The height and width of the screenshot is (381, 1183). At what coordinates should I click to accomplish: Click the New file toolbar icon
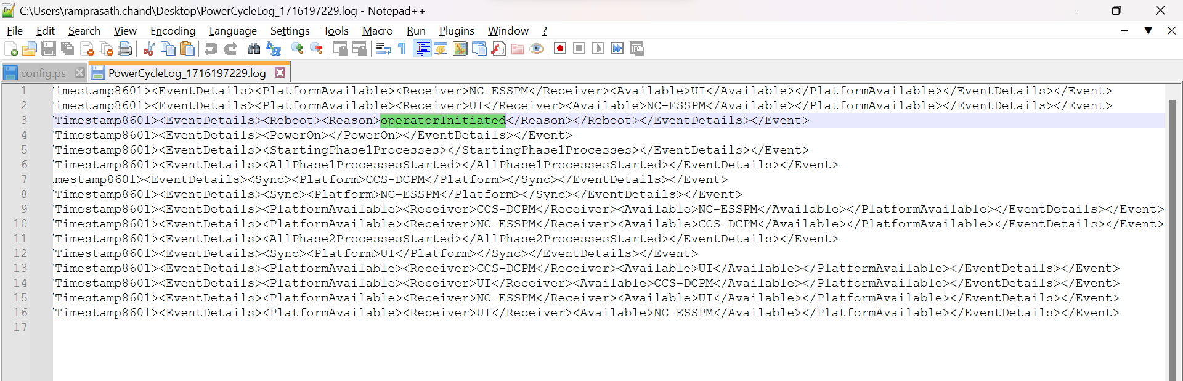click(10, 49)
